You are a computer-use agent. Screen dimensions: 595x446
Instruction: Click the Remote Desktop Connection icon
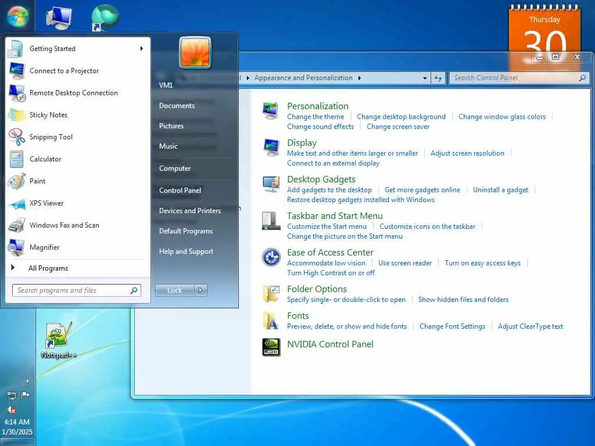pos(16,93)
